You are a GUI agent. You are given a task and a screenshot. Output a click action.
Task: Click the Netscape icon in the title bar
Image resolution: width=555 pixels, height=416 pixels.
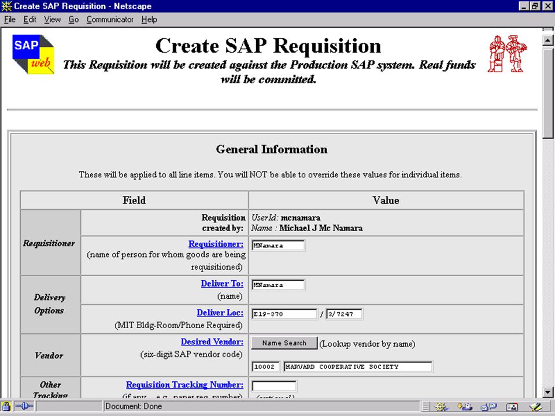click(x=6, y=6)
